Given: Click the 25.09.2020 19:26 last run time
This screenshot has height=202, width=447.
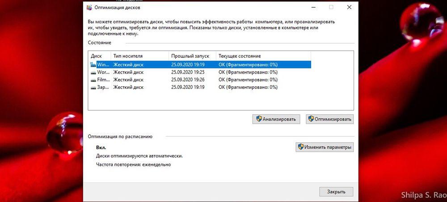Looking at the screenshot, I should point(188,80).
